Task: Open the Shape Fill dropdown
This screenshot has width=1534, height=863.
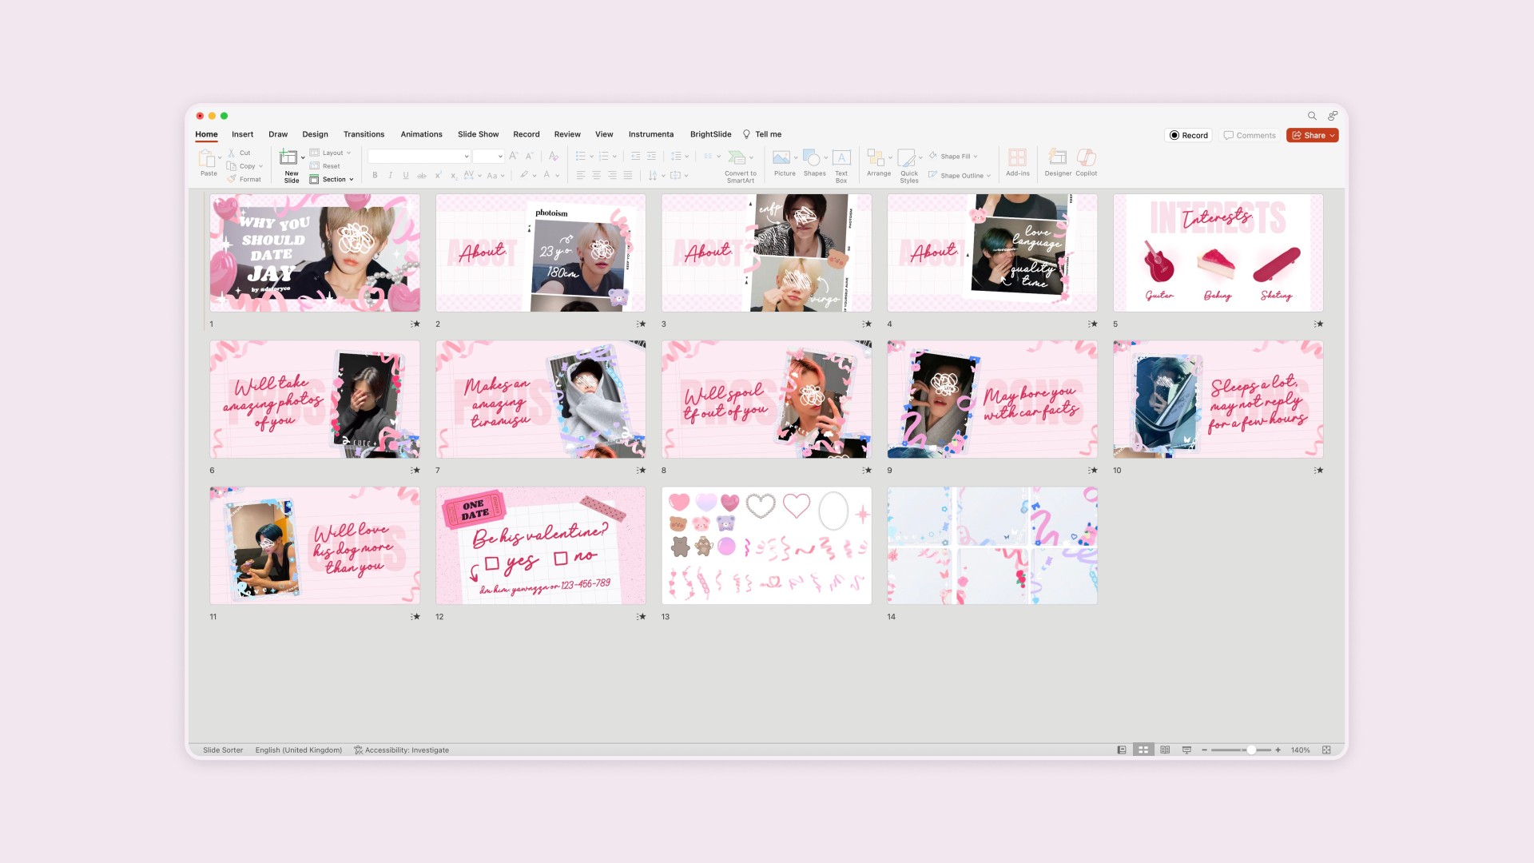Action: click(x=976, y=157)
